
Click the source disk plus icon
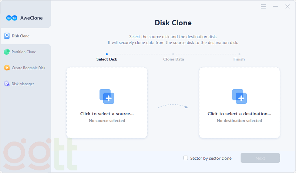107,96
